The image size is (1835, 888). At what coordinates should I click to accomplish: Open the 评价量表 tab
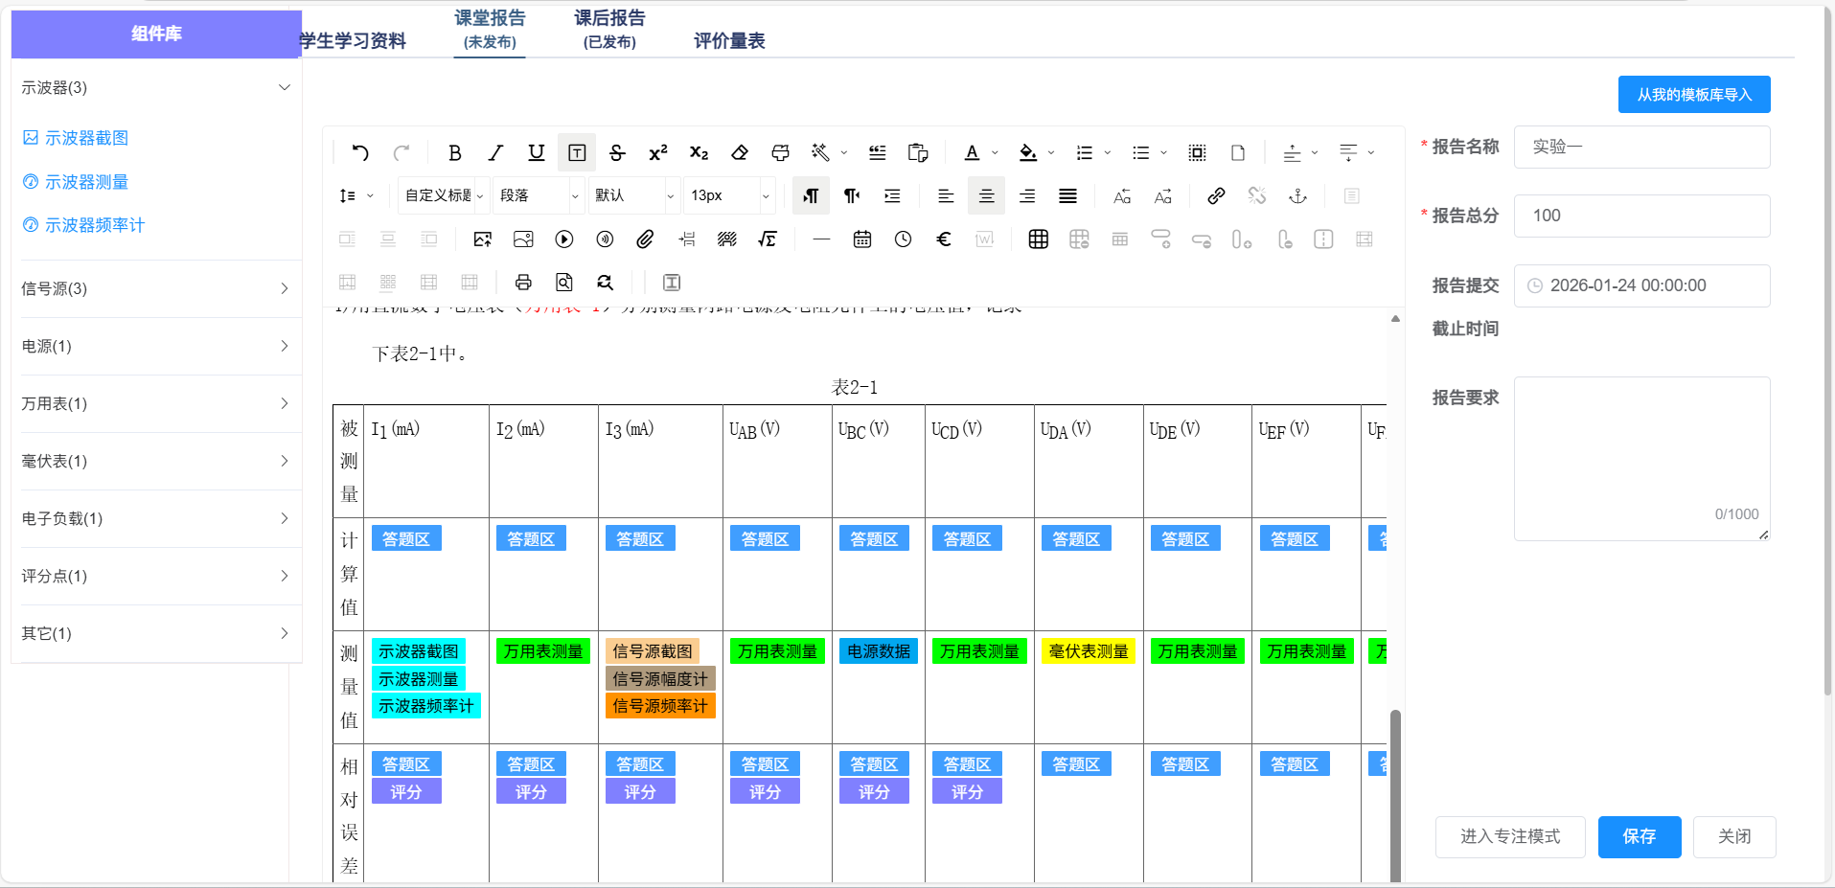pyautogui.click(x=729, y=40)
